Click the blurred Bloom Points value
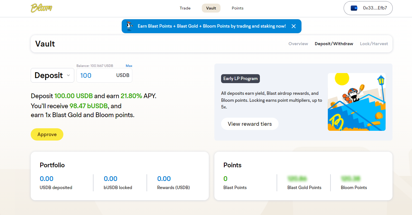The image size is (412, 215). pyautogui.click(x=350, y=178)
